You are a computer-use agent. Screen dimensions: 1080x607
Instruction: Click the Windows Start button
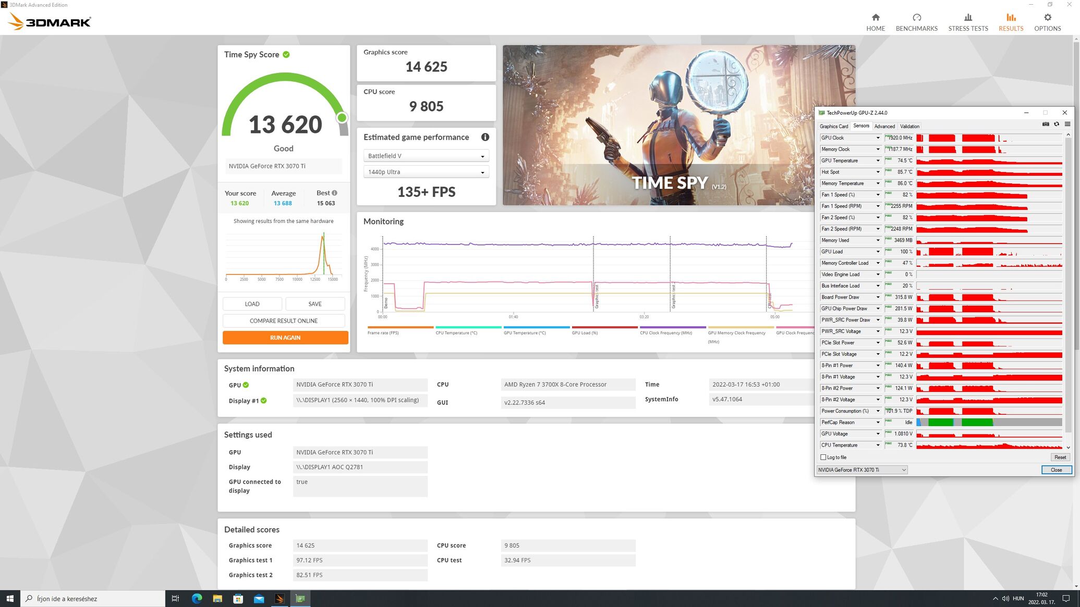coord(10,599)
